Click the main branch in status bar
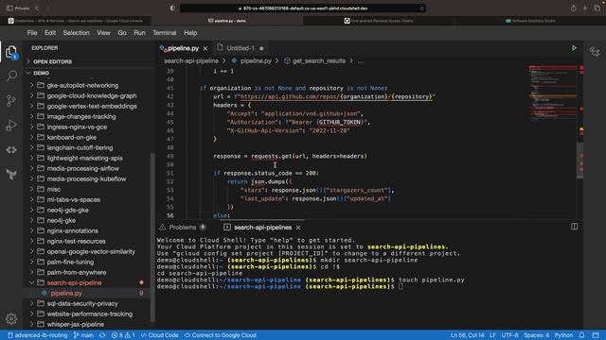This screenshot has width=606, height=340. (83, 335)
